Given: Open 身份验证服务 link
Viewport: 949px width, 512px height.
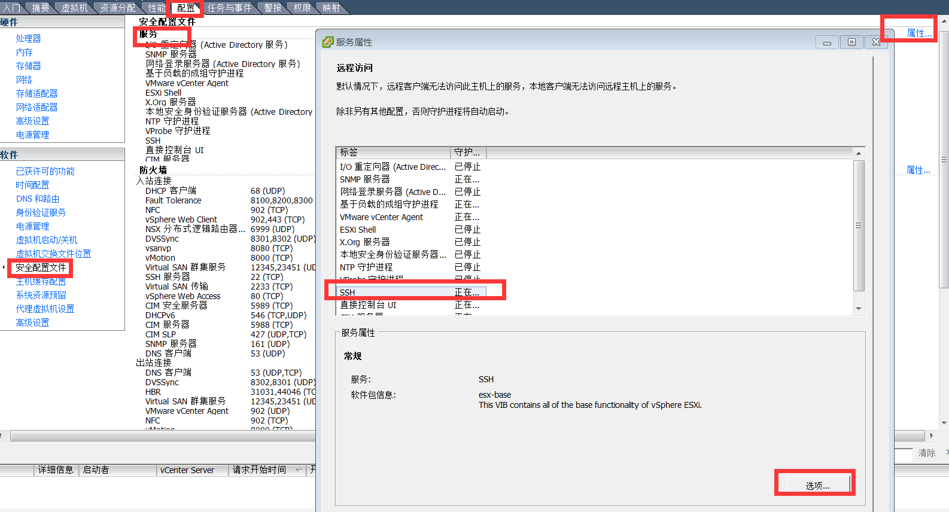Looking at the screenshot, I should [41, 212].
